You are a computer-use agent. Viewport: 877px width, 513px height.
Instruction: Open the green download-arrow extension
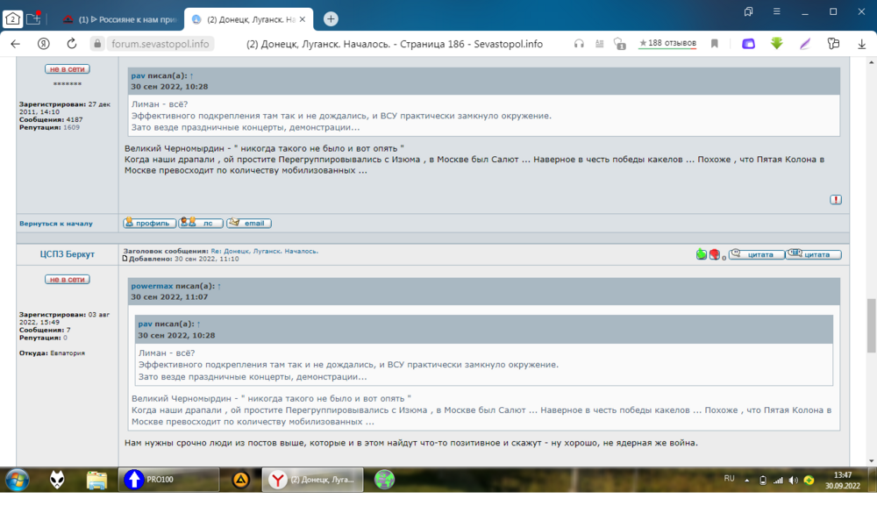click(777, 43)
